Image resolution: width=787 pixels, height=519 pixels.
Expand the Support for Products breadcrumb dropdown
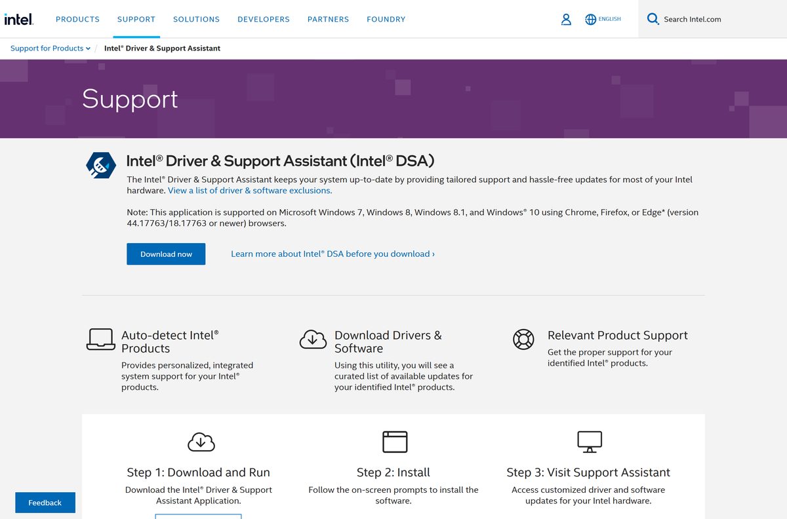(50, 48)
